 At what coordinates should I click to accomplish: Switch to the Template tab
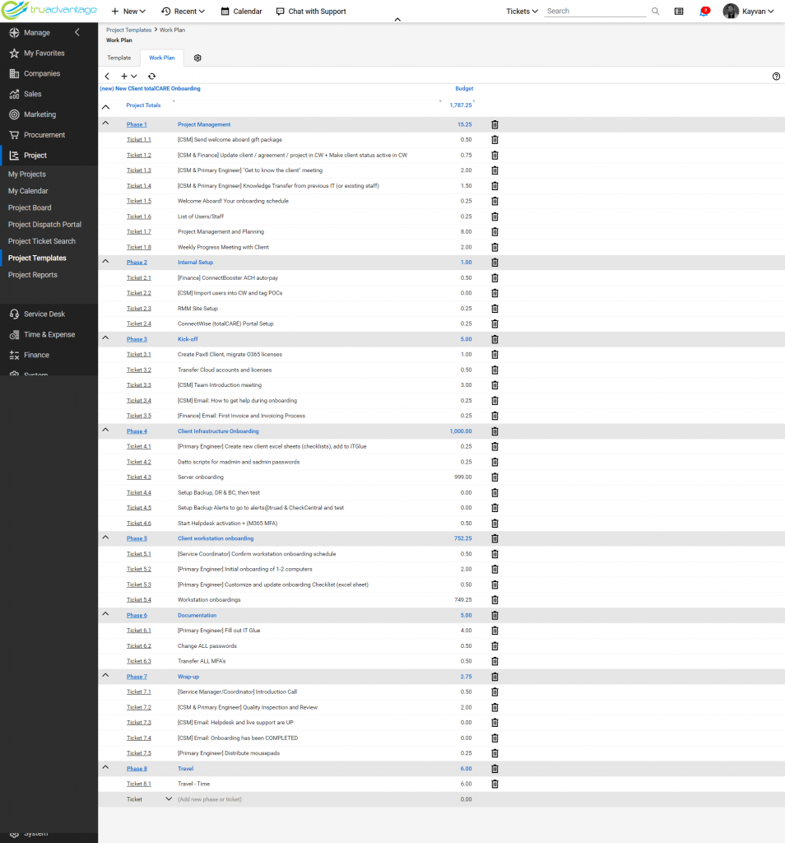118,58
